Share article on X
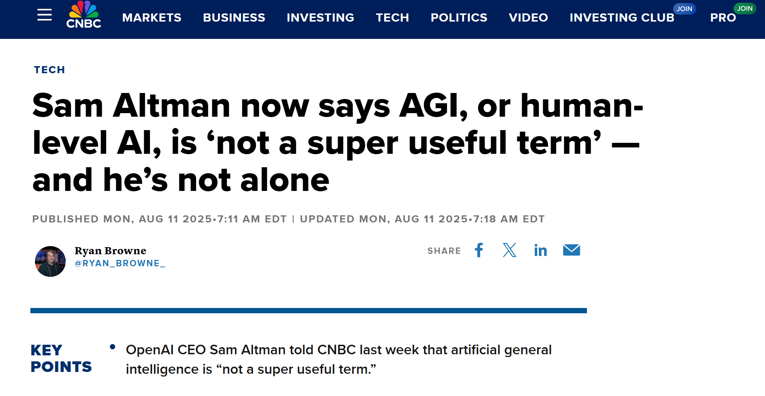765x396 pixels. coord(510,250)
